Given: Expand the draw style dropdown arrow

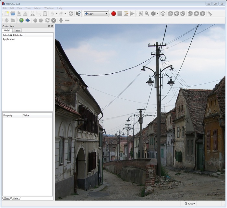Looking at the screenshot, I should coord(157,14).
